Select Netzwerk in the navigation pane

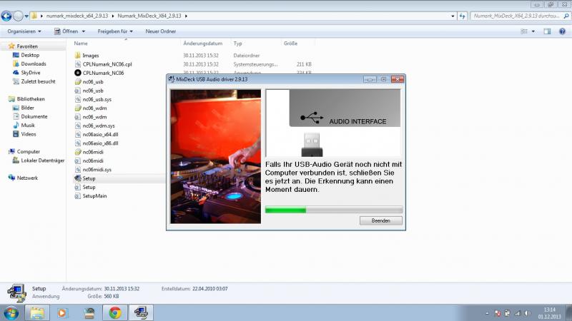point(27,178)
